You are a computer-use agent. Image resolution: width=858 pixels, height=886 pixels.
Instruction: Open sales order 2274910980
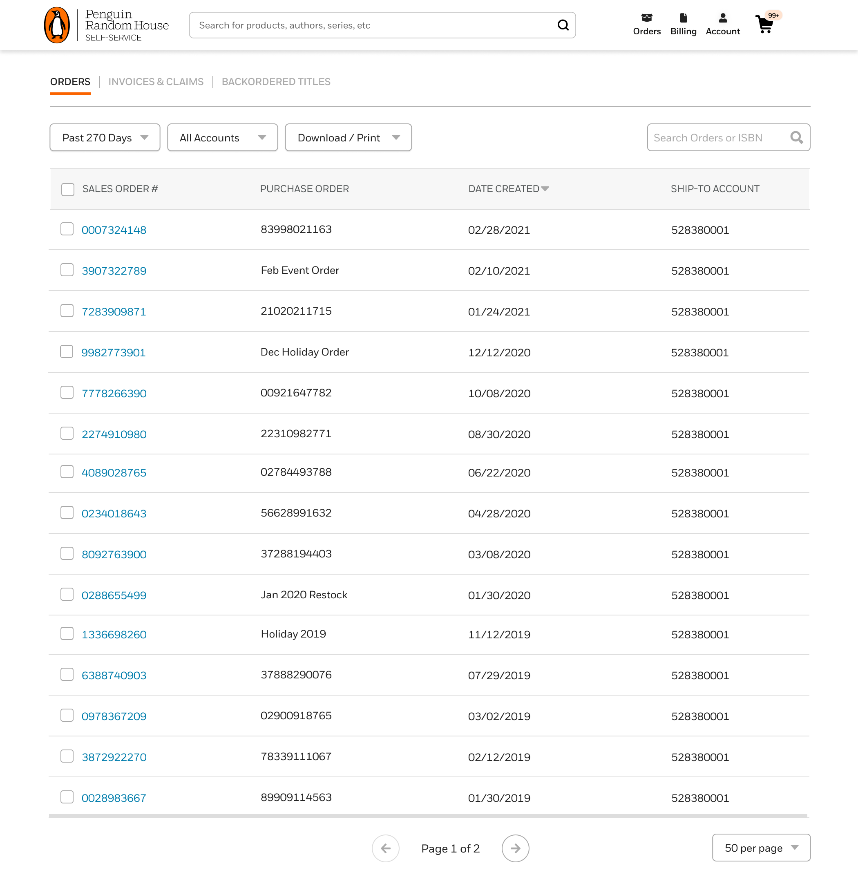pos(114,434)
